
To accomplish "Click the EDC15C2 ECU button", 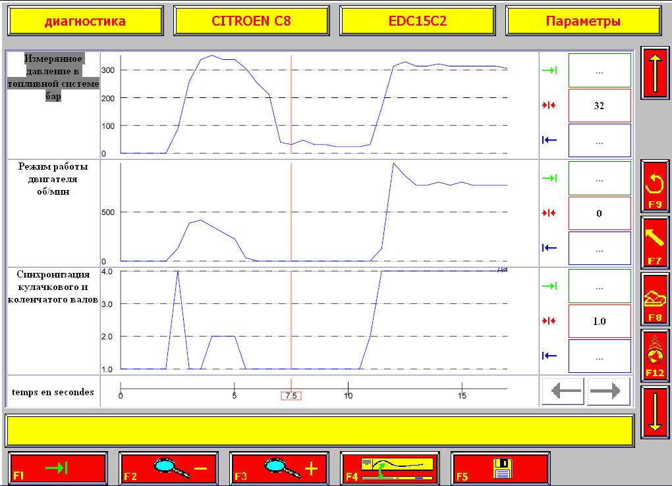I will [417, 21].
